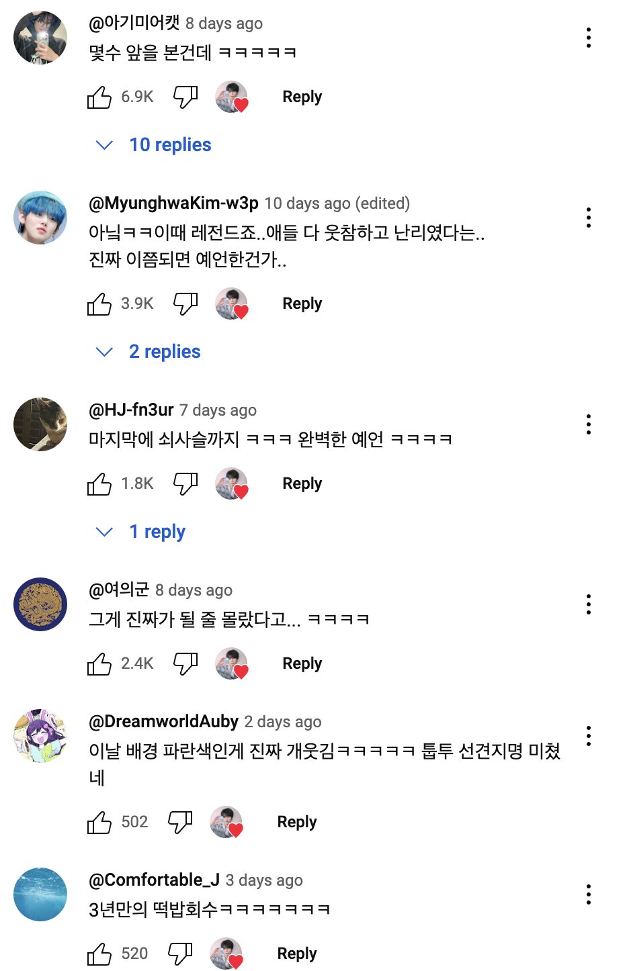The image size is (629, 971).
Task: Dislike the comment by @MyunghwaKim-w3p
Action: [x=185, y=304]
